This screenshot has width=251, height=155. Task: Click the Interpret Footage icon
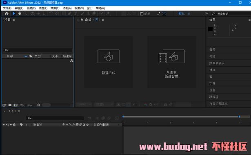pos(4,105)
